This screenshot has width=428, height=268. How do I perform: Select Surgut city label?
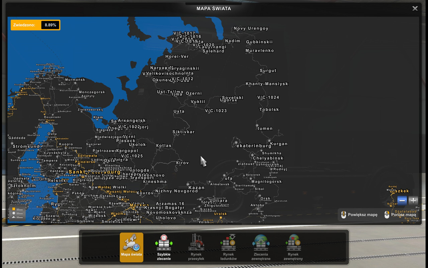[x=268, y=71]
